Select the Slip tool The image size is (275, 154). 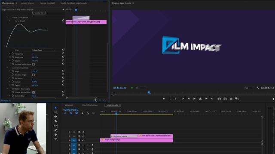pos(55,125)
